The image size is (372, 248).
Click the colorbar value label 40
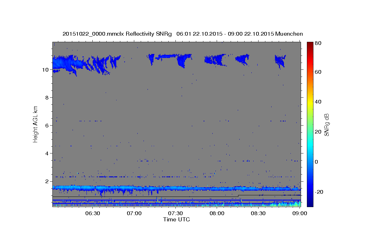pyautogui.click(x=318, y=102)
